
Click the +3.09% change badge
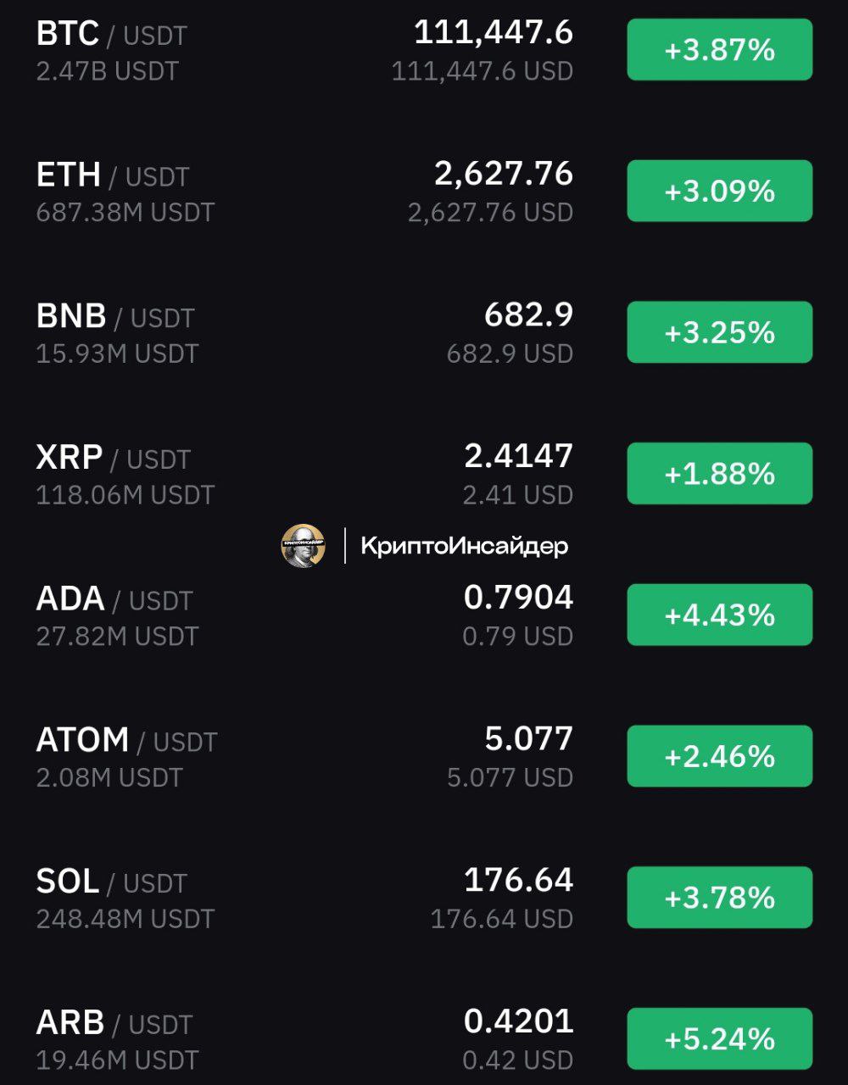coord(720,191)
